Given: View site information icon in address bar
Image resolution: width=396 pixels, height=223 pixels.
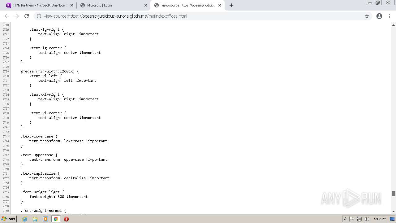Looking at the screenshot, I should click(39, 16).
